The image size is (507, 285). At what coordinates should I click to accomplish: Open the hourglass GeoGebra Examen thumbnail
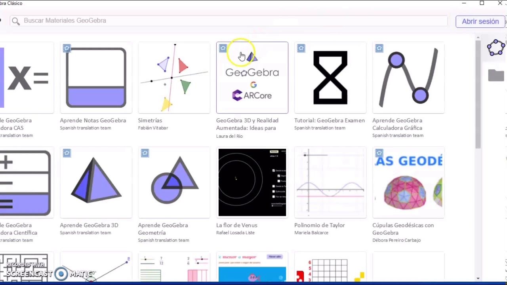click(330, 78)
